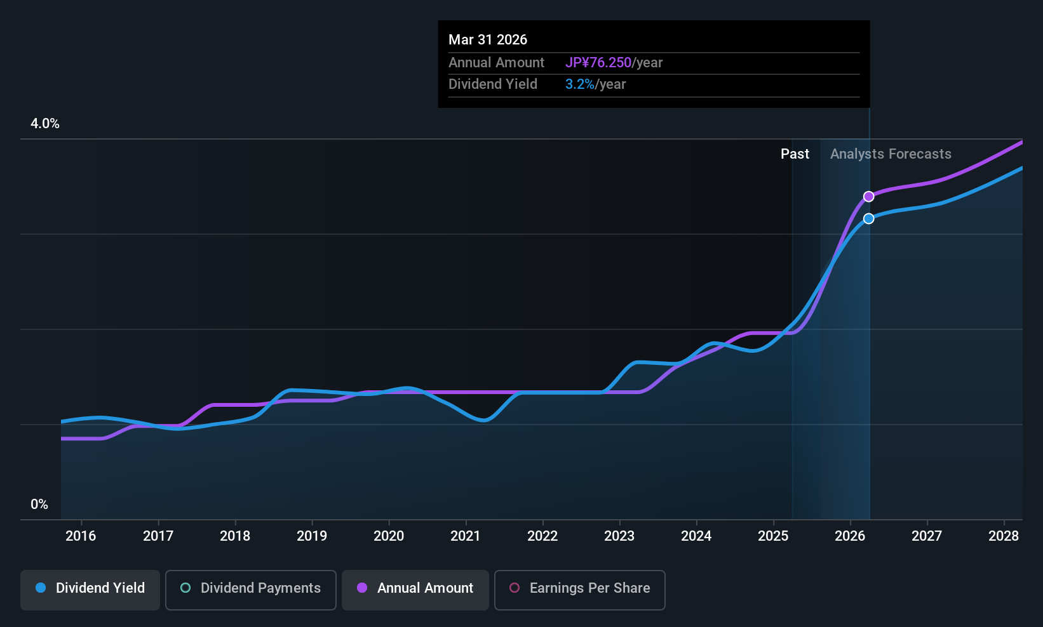
Task: Click the 0% y-axis label
Action: pos(39,505)
